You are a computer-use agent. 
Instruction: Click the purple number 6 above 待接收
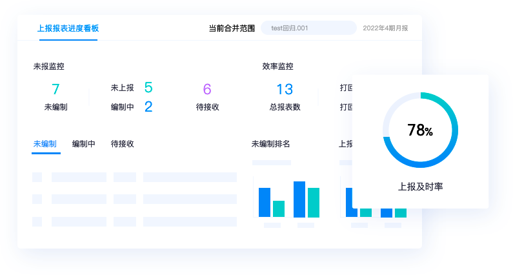207,90
